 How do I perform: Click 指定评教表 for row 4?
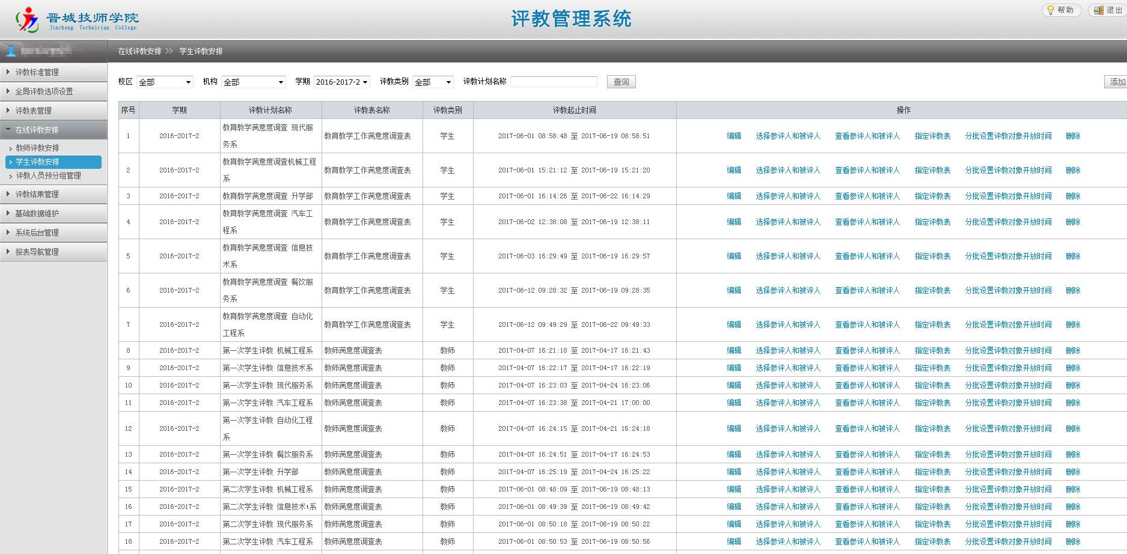[x=932, y=222]
